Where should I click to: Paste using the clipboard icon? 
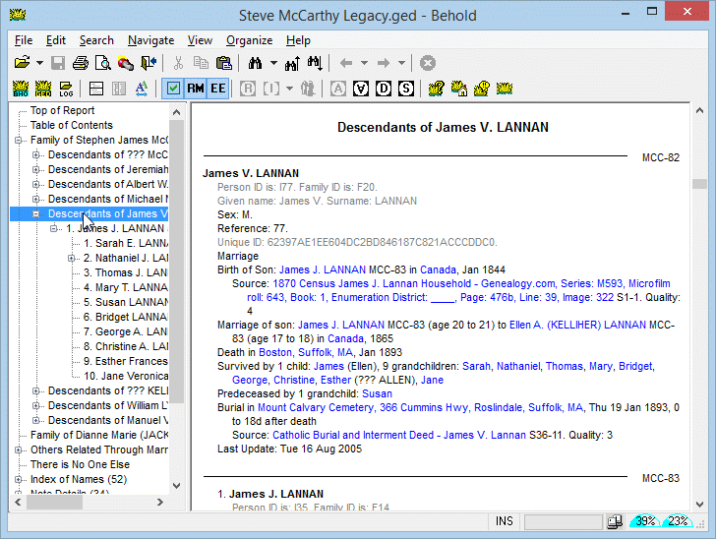[x=224, y=63]
